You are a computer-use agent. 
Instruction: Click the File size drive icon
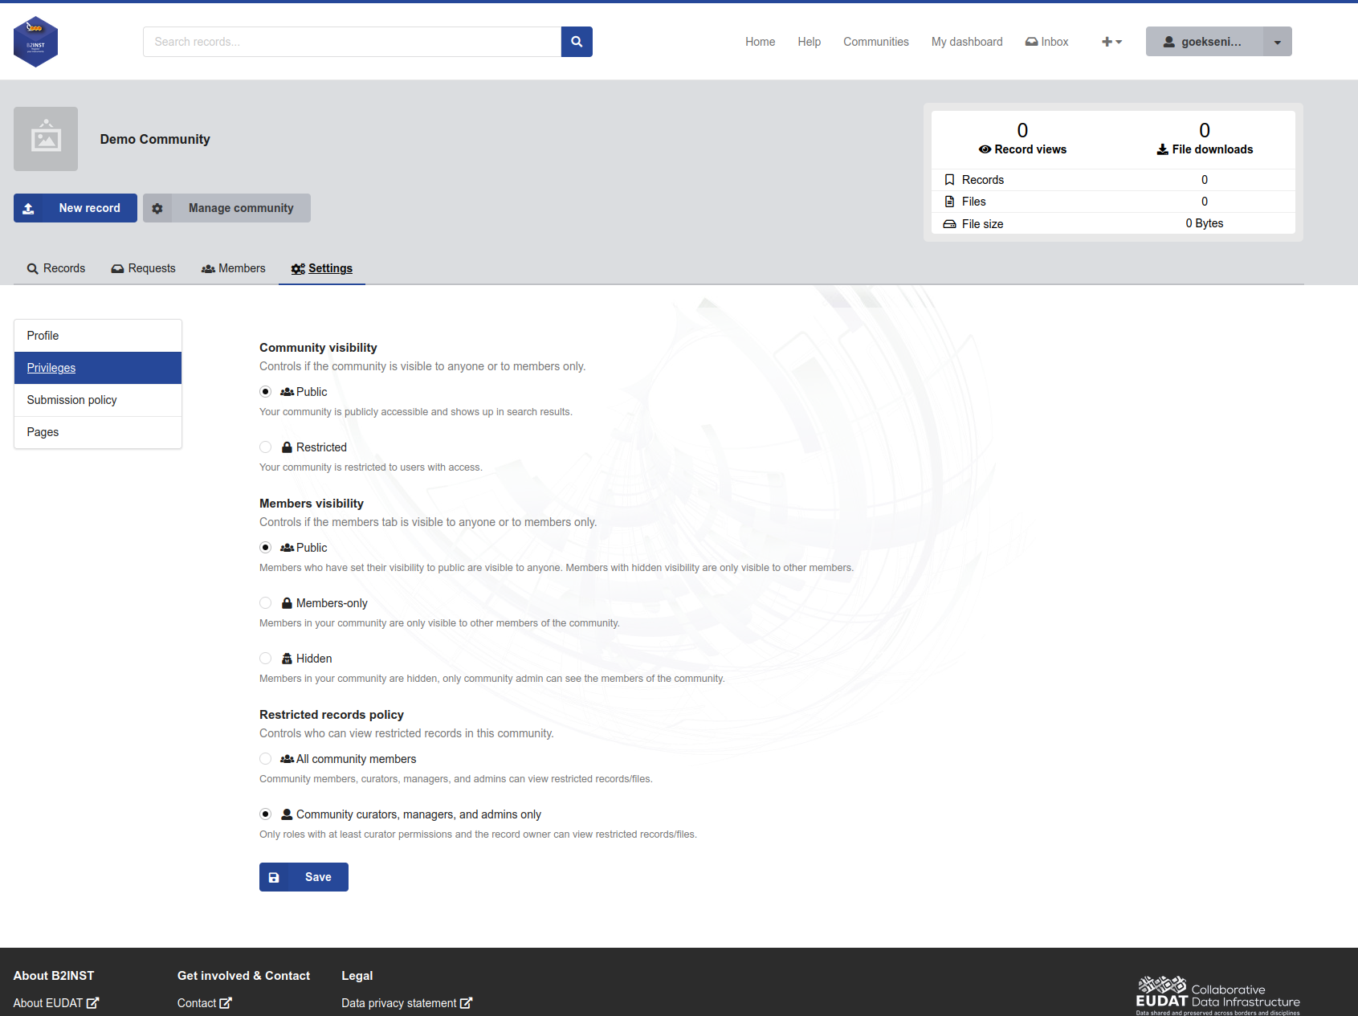pyautogui.click(x=949, y=224)
